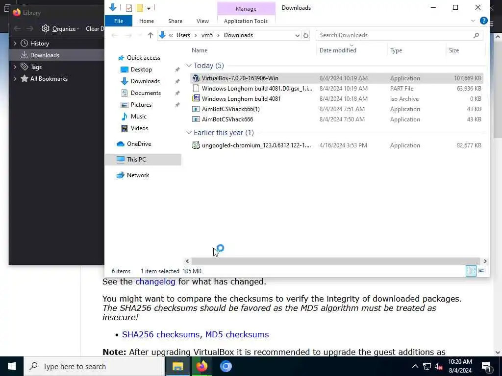
Task: Expand Tags in Firefox Library
Action: [15, 67]
